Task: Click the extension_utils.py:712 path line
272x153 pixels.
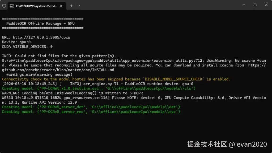Action: (134, 61)
